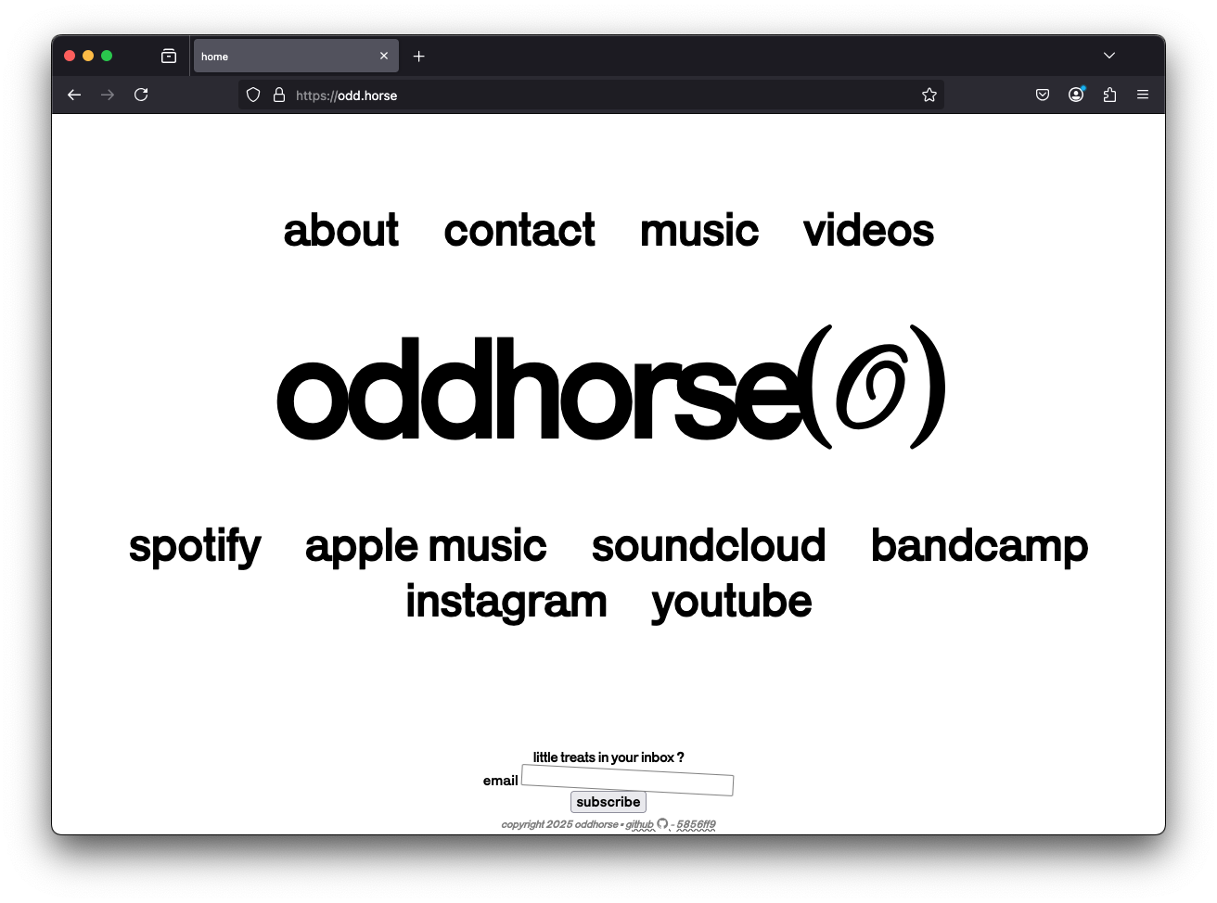Open the bandcamp link
The height and width of the screenshot is (903, 1217).
(979, 546)
